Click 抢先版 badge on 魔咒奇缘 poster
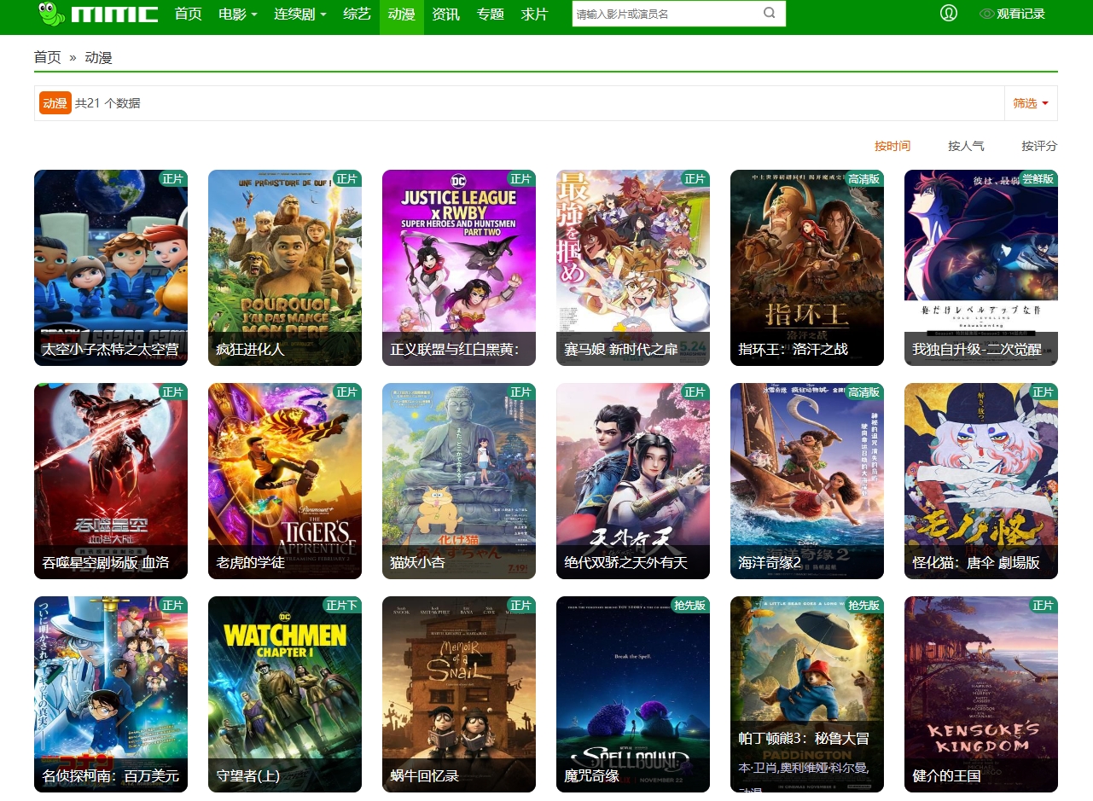 689,605
